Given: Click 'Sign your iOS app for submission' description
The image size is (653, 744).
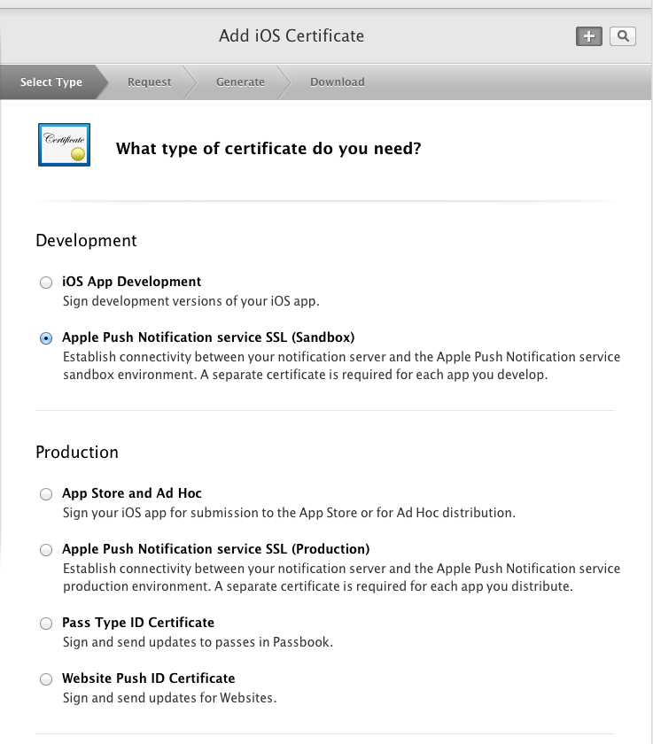Looking at the screenshot, I should pyautogui.click(x=289, y=513).
